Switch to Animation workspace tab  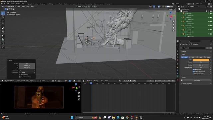pos(73,4)
